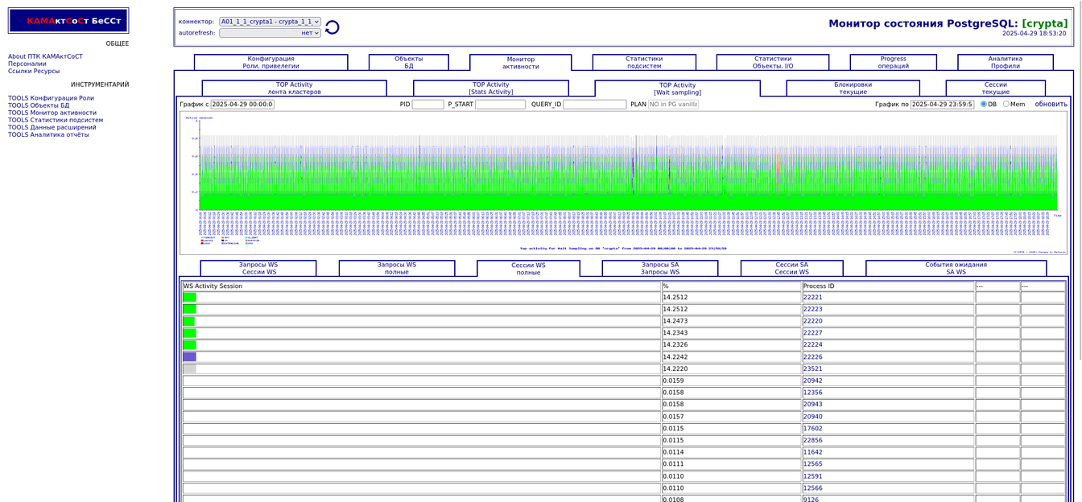Open the Блокировки текущие tab
Viewport: 1082px width, 502px height.
click(853, 88)
